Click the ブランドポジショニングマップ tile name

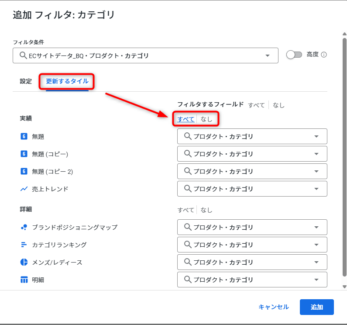pos(75,227)
